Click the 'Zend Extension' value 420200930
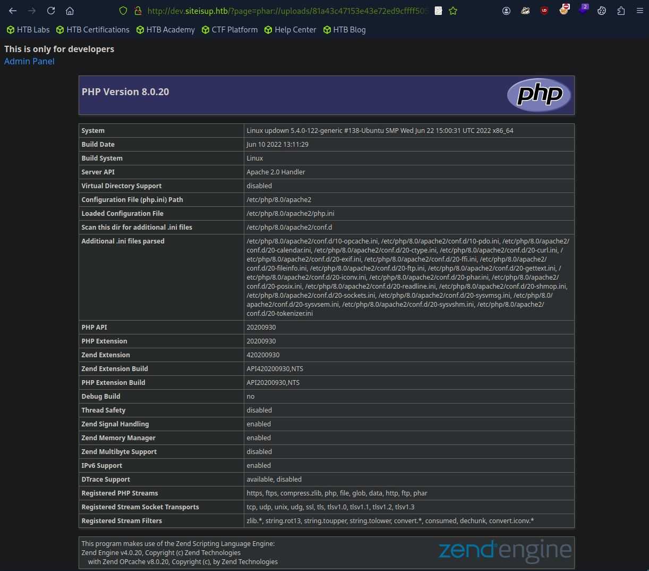The image size is (649, 571). tap(263, 355)
